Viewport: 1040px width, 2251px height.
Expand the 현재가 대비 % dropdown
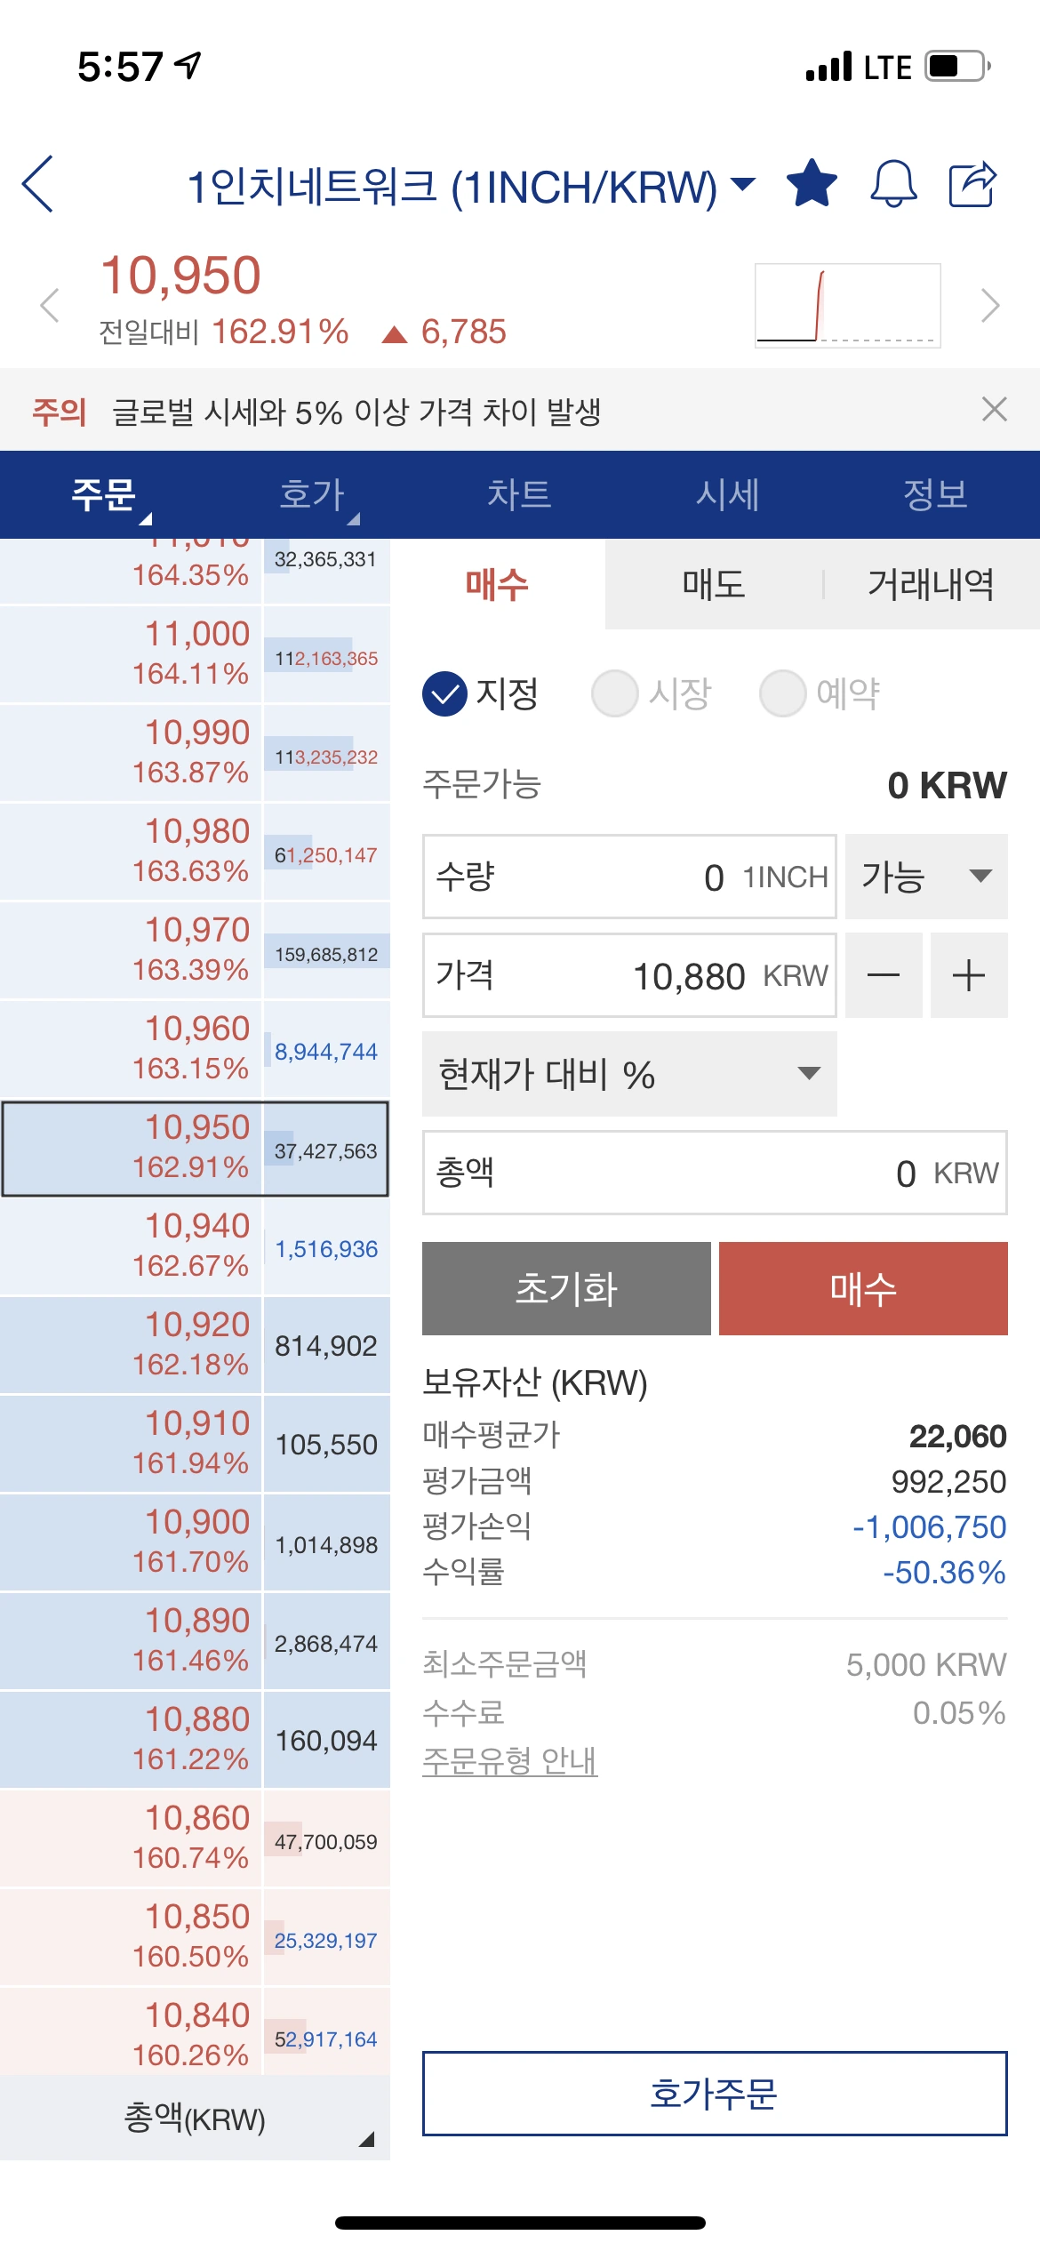point(628,1074)
